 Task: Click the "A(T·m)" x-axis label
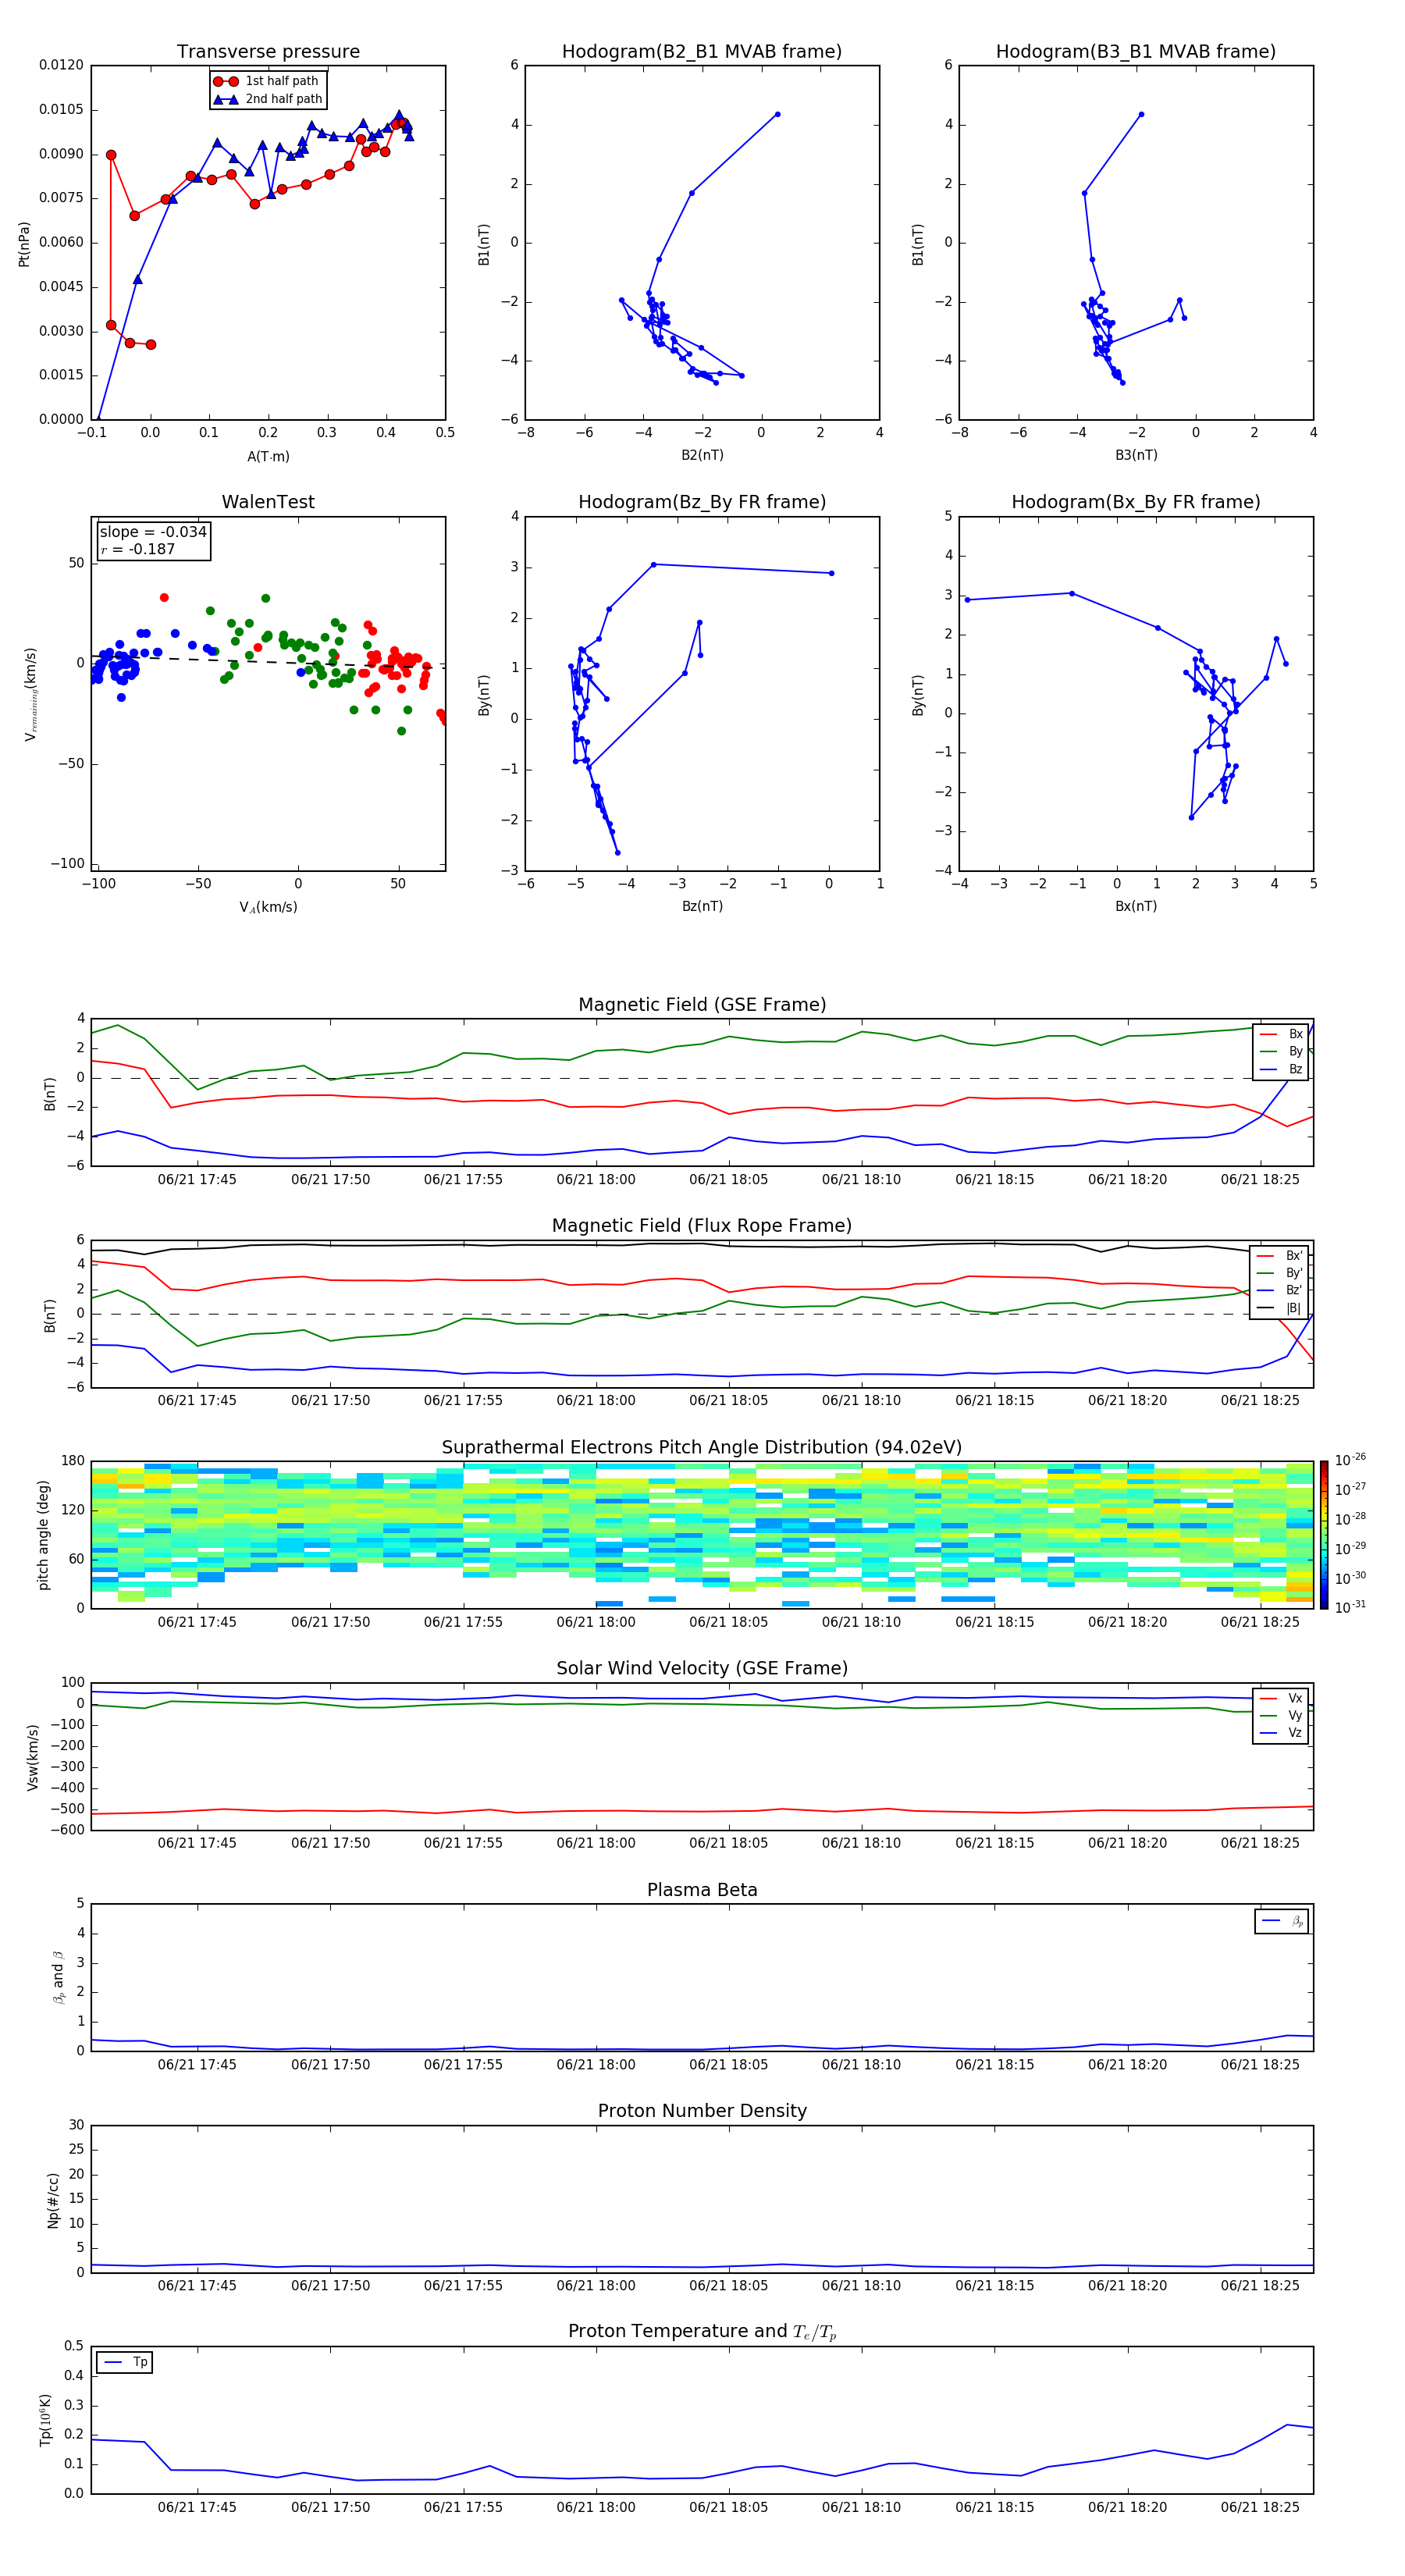pos(268,456)
